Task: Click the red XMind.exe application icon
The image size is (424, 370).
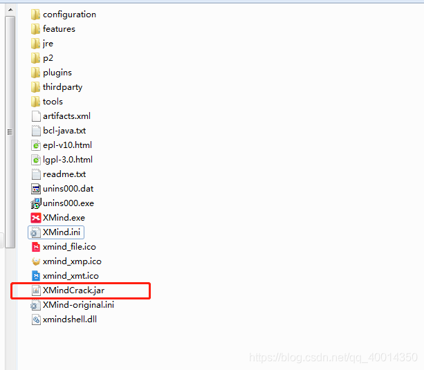Action: [36, 218]
